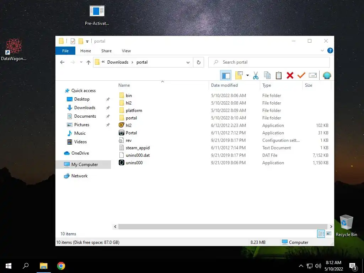Select Documents in navigation pane
Image resolution: width=364 pixels, height=273 pixels.
pyautogui.click(x=85, y=116)
